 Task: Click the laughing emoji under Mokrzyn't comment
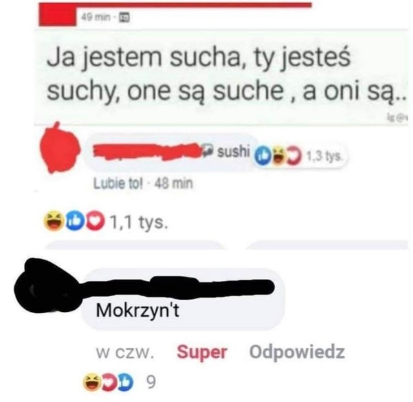click(x=93, y=382)
